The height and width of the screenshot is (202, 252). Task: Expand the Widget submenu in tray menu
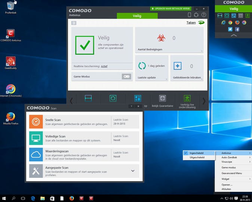coord(234,179)
